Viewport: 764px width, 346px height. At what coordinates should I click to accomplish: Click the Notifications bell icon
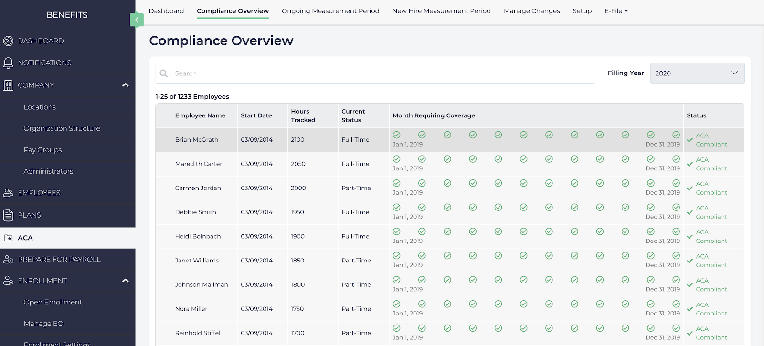click(8, 63)
